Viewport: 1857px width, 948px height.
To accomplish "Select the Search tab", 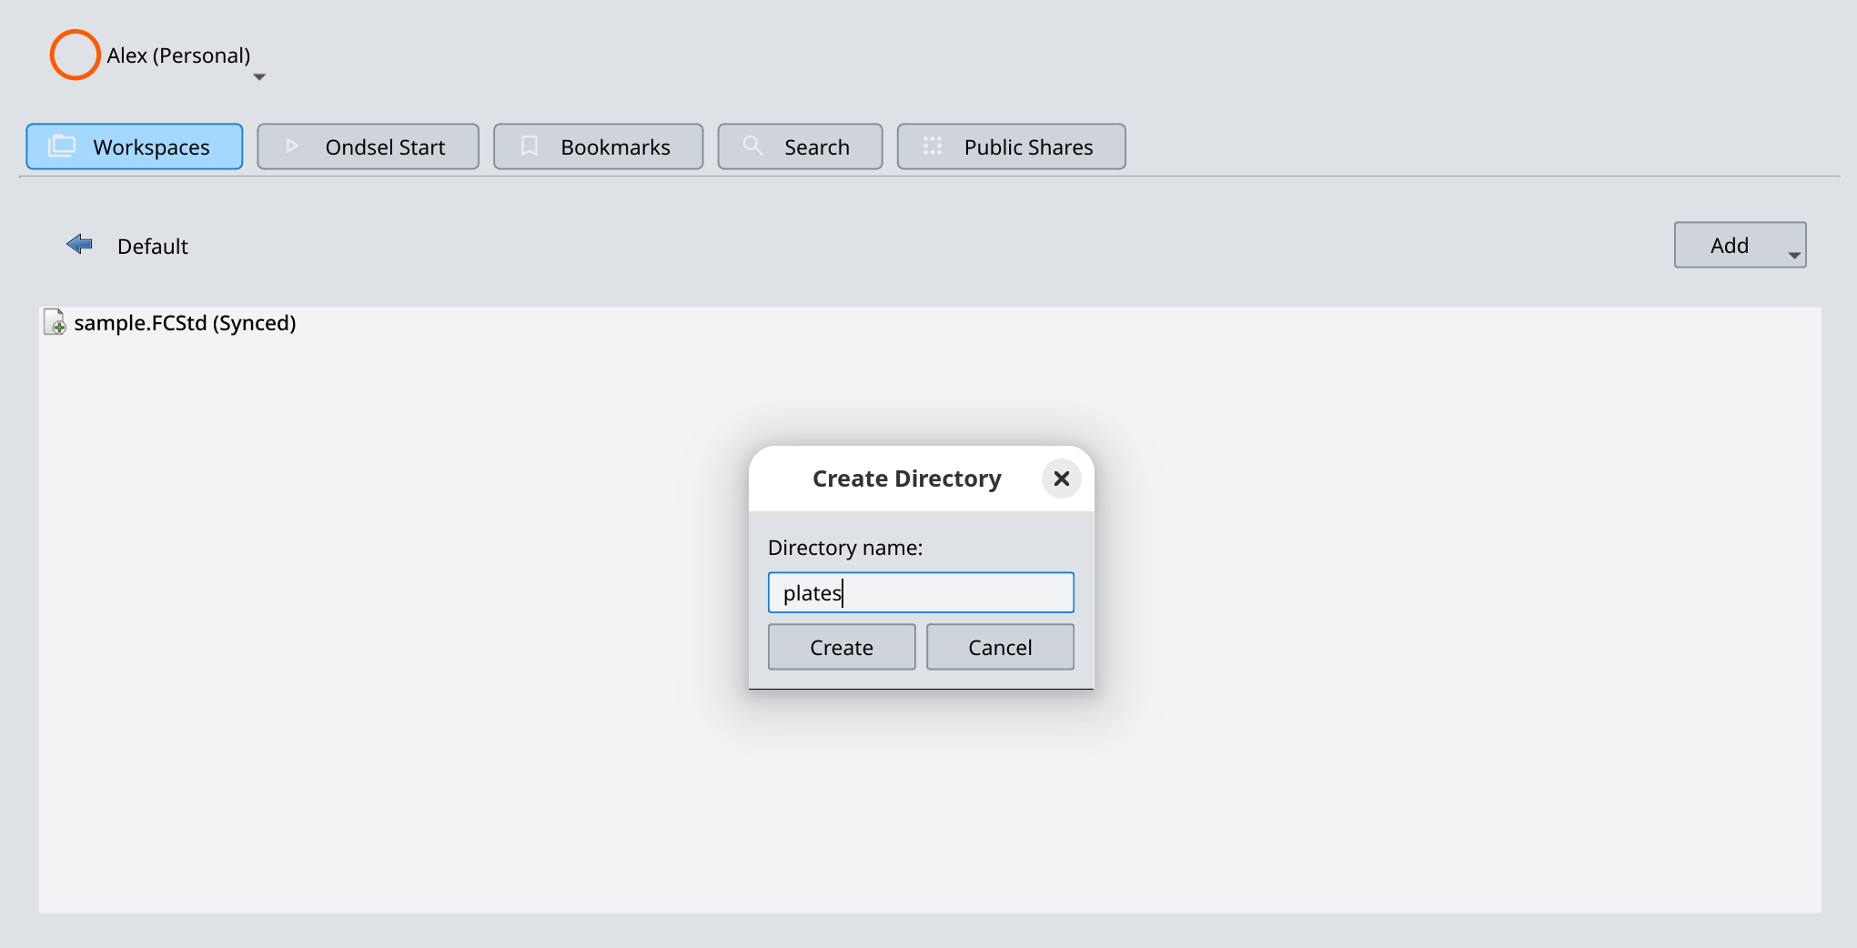I will 800,146.
